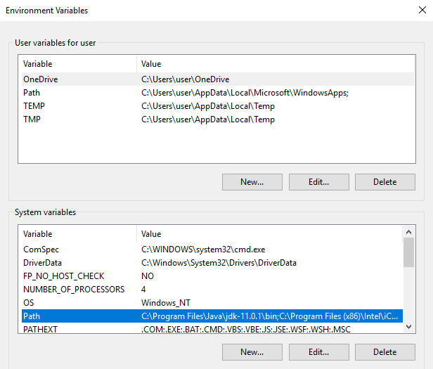
Task: Select the PATHEXT system variable
Action: click(x=212, y=329)
